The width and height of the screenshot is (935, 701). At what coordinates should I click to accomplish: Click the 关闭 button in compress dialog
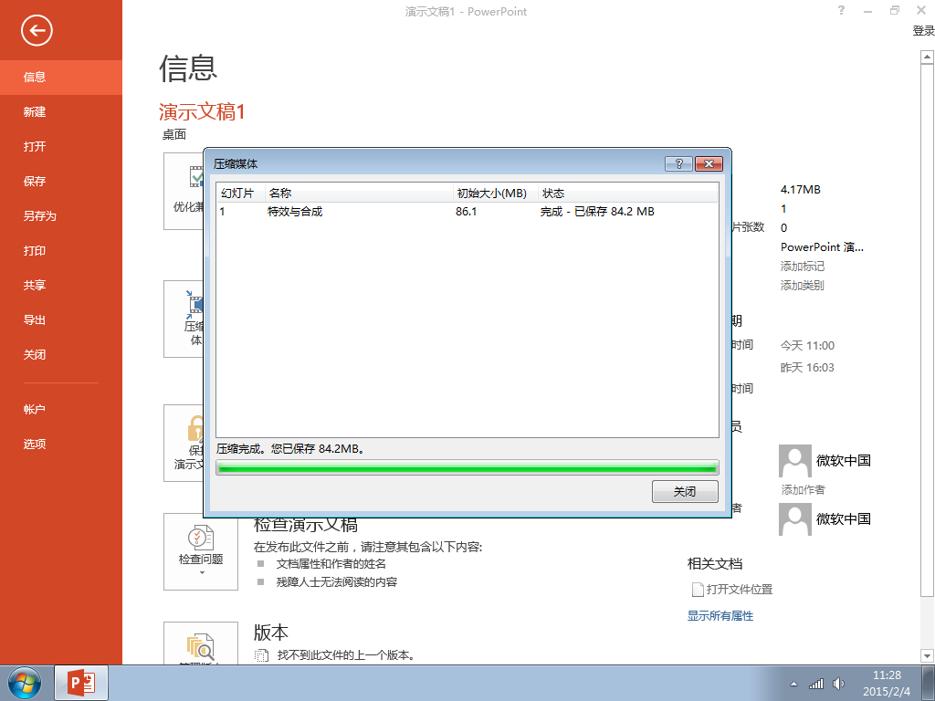685,492
